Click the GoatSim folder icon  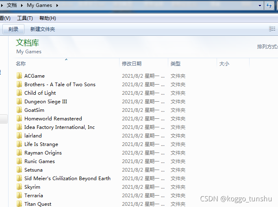(x=19, y=110)
